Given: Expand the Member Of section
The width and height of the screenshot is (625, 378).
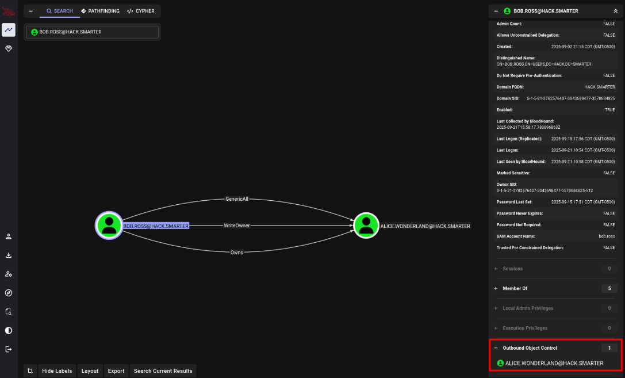Looking at the screenshot, I should point(496,288).
